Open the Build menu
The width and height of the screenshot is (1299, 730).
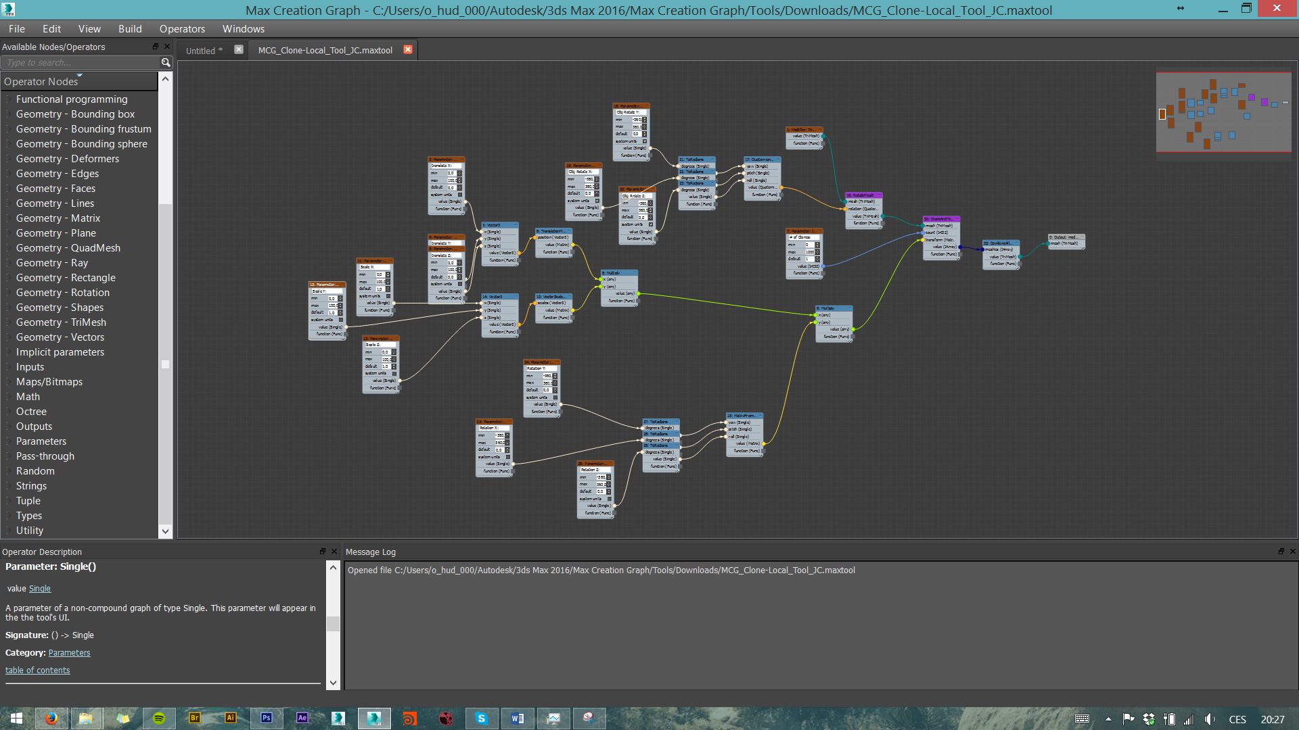tap(130, 29)
